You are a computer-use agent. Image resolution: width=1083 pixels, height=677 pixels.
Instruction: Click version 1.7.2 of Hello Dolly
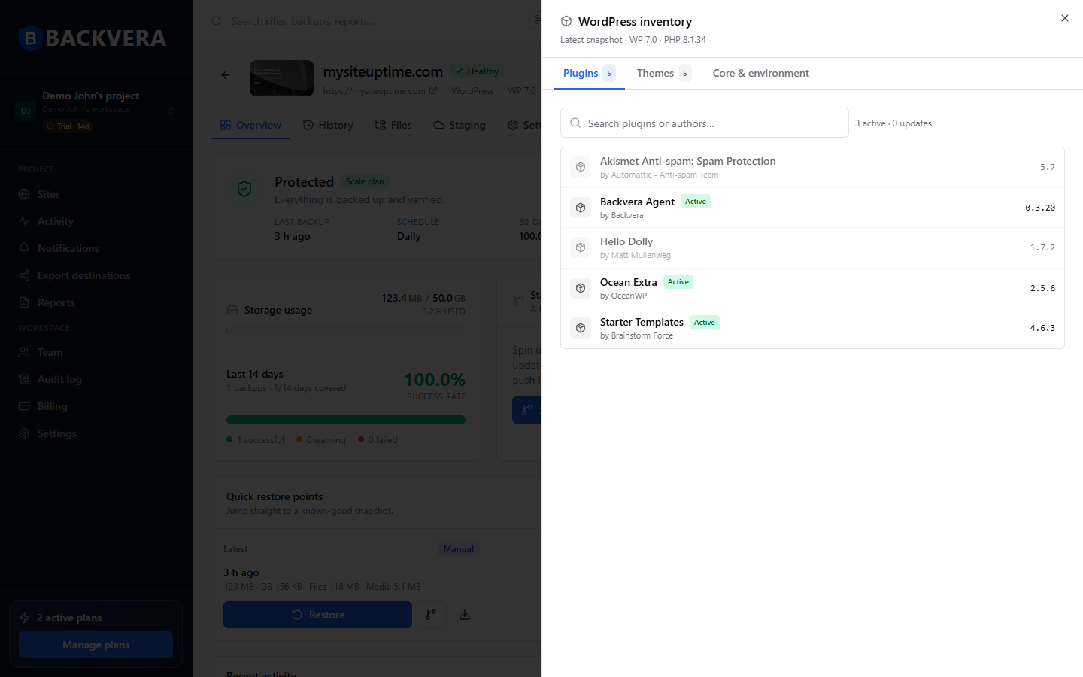1042,247
